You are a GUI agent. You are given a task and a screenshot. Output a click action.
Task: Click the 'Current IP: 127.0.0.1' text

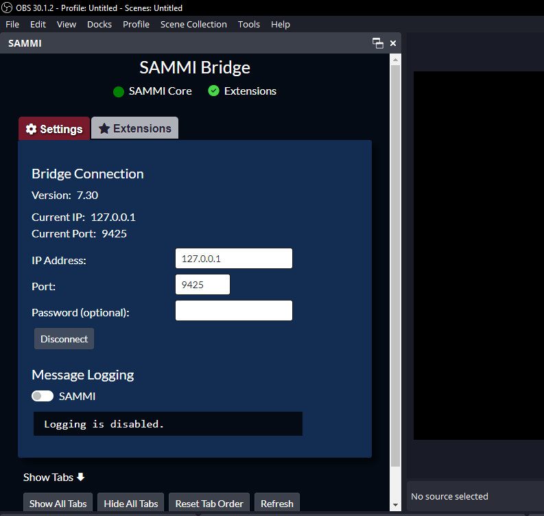click(84, 218)
